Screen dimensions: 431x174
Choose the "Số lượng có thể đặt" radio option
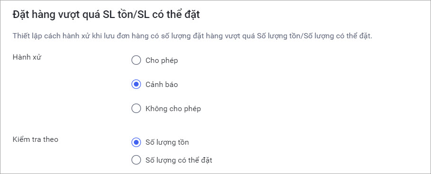click(x=136, y=160)
